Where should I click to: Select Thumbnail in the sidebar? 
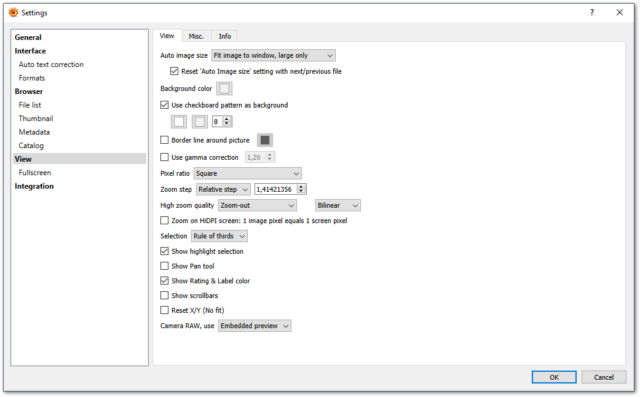point(36,119)
